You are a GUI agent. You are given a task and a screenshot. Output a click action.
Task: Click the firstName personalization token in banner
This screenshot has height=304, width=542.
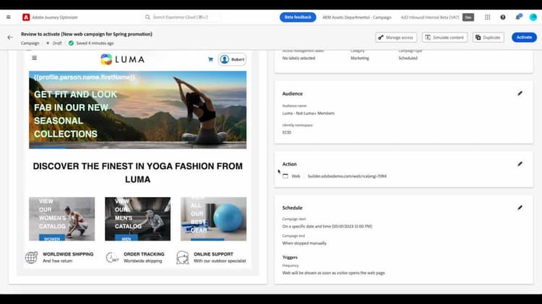(x=85, y=77)
